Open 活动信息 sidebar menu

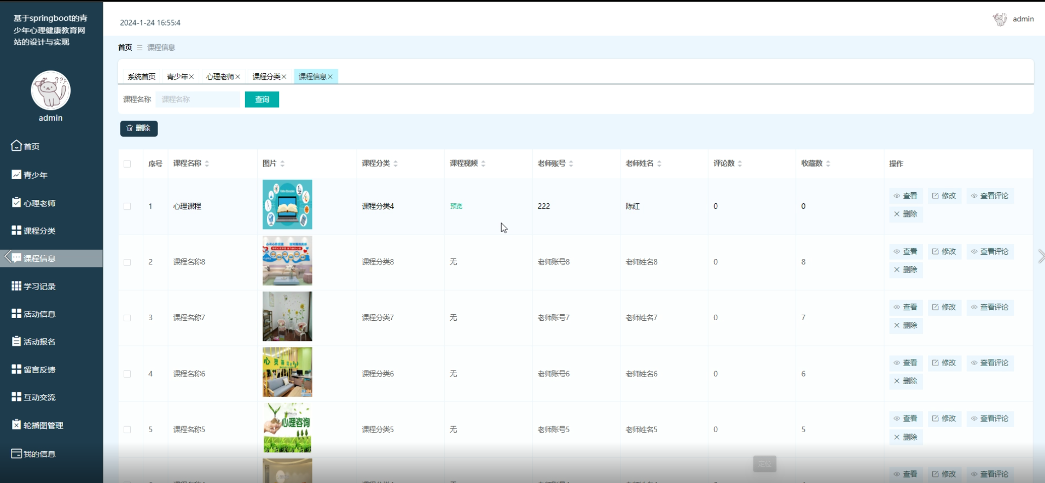[x=33, y=314]
